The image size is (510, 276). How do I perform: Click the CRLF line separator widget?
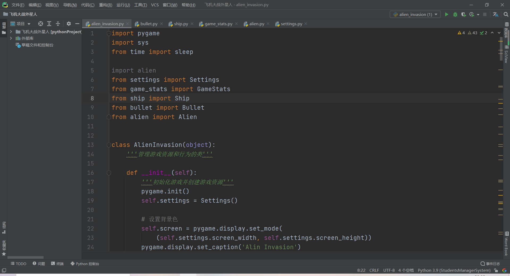(374, 270)
